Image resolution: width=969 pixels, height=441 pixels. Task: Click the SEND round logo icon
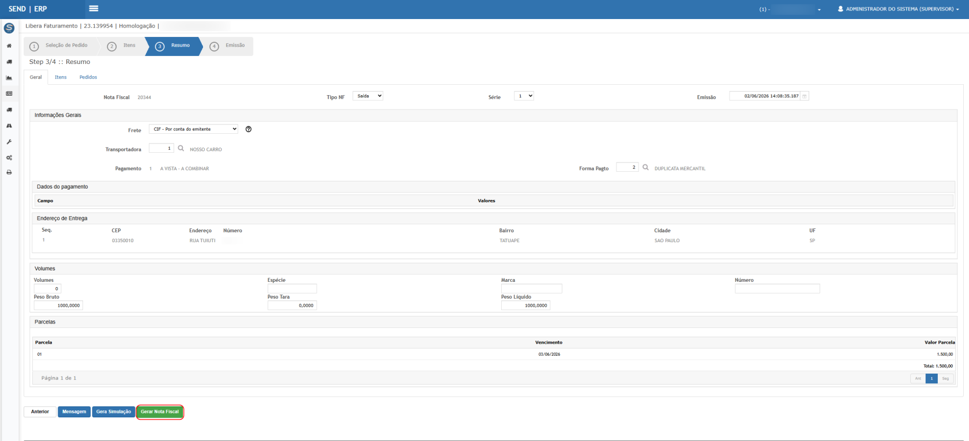tap(9, 28)
